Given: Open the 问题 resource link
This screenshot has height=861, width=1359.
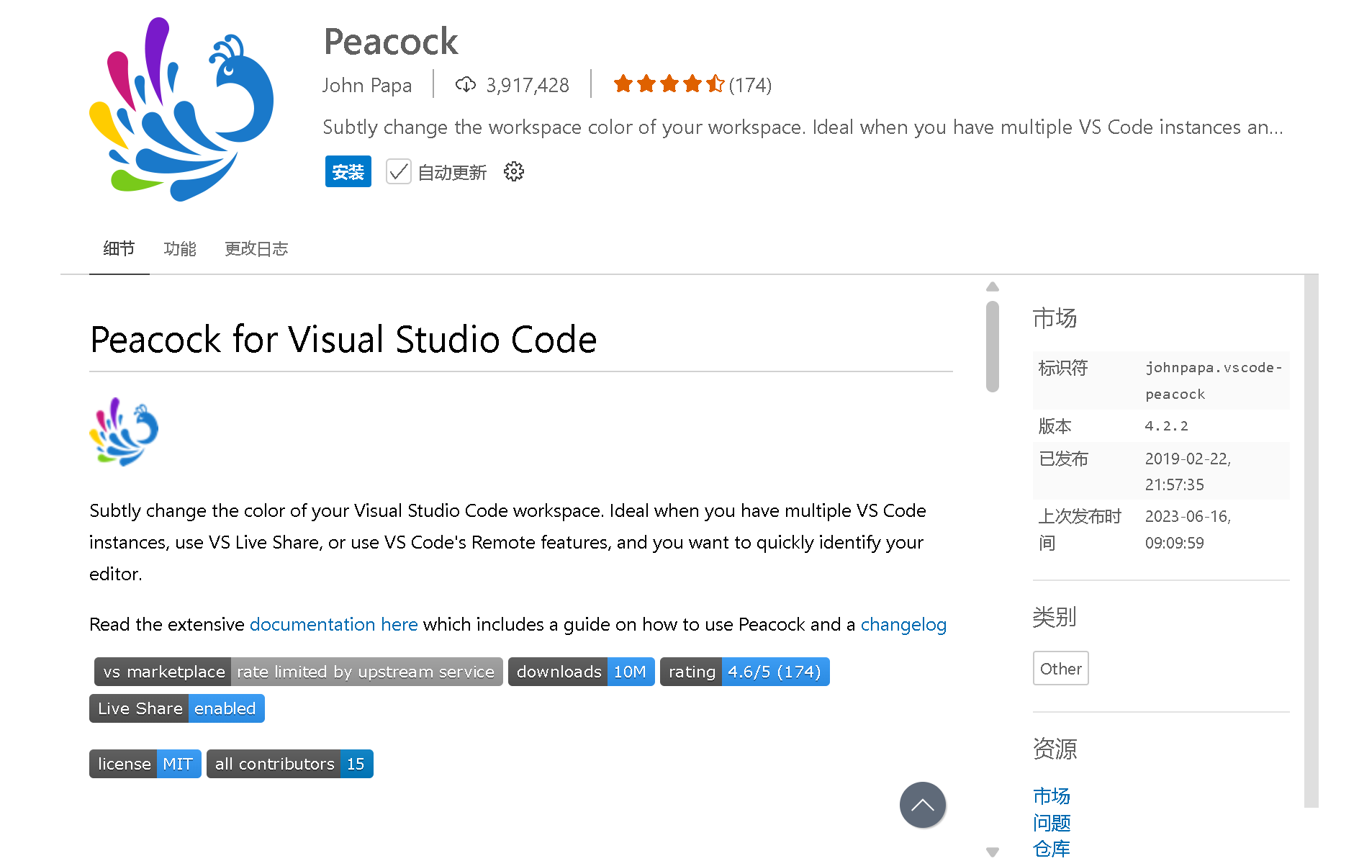Looking at the screenshot, I should click(x=1051, y=823).
